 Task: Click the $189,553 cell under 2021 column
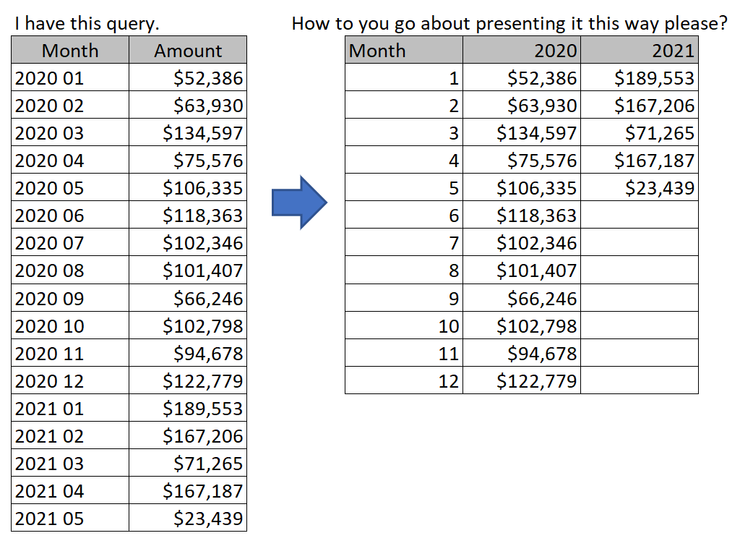(x=640, y=78)
